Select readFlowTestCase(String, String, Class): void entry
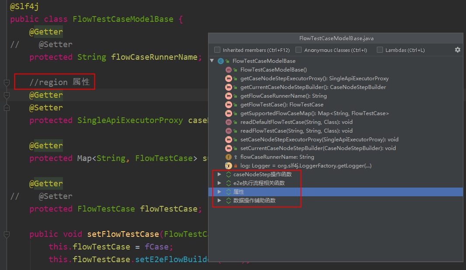The width and height of the screenshot is (466, 270). click(296, 130)
